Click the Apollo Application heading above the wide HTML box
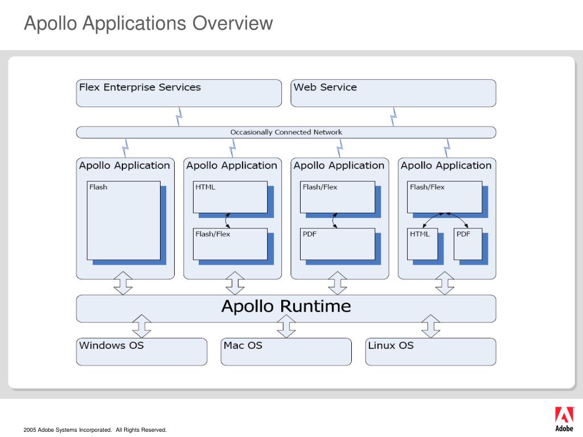This screenshot has width=583, height=437. 232,166
